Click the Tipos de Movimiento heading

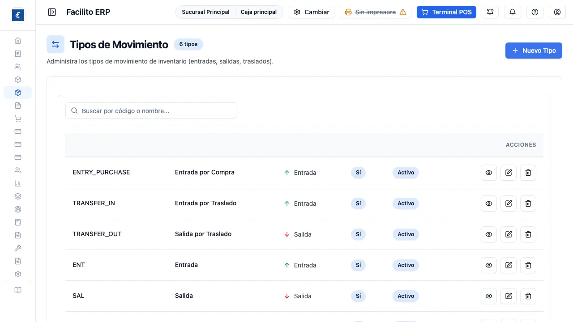pos(119,44)
